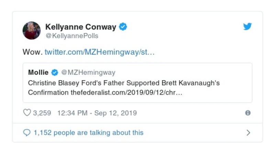Viewport: 275px width, 153px height.
Task: Visit the @MZHemingway handle
Action: click(88, 73)
